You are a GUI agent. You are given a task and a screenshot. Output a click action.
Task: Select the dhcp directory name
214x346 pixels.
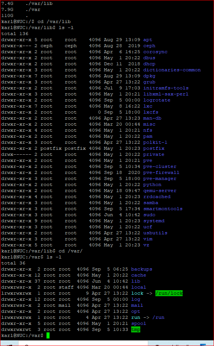click(149, 64)
